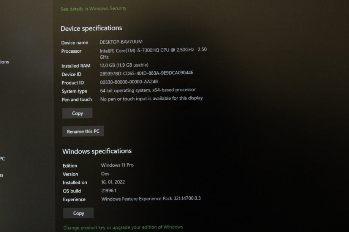This screenshot has height=232, width=349.
Task: Click the No pen or touch input text
Action: pyautogui.click(x=151, y=99)
